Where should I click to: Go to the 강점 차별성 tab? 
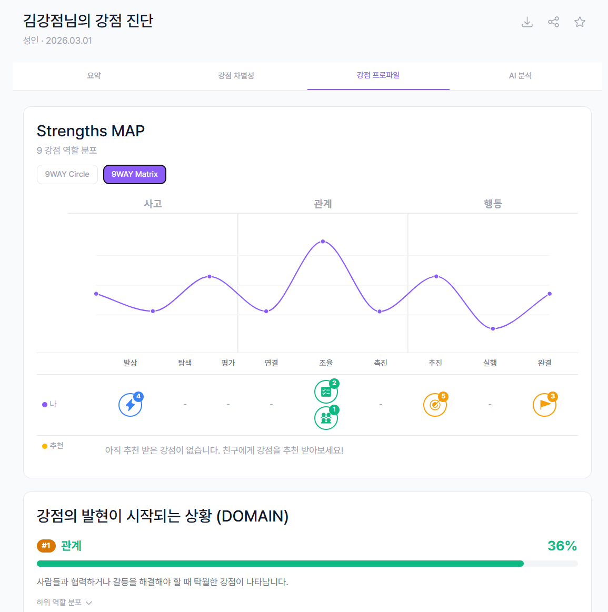(235, 76)
